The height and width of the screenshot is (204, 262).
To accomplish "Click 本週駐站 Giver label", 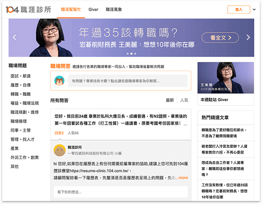I will [x=214, y=100].
